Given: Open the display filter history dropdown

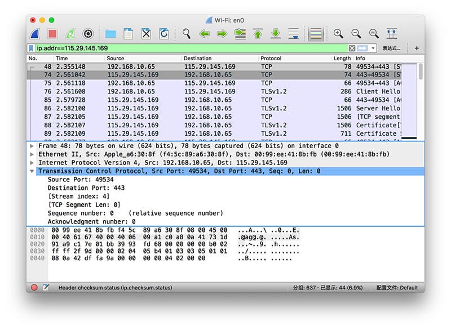Looking at the screenshot, I should tap(373, 48).
